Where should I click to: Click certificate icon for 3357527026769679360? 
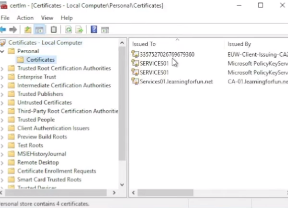tap(135, 54)
